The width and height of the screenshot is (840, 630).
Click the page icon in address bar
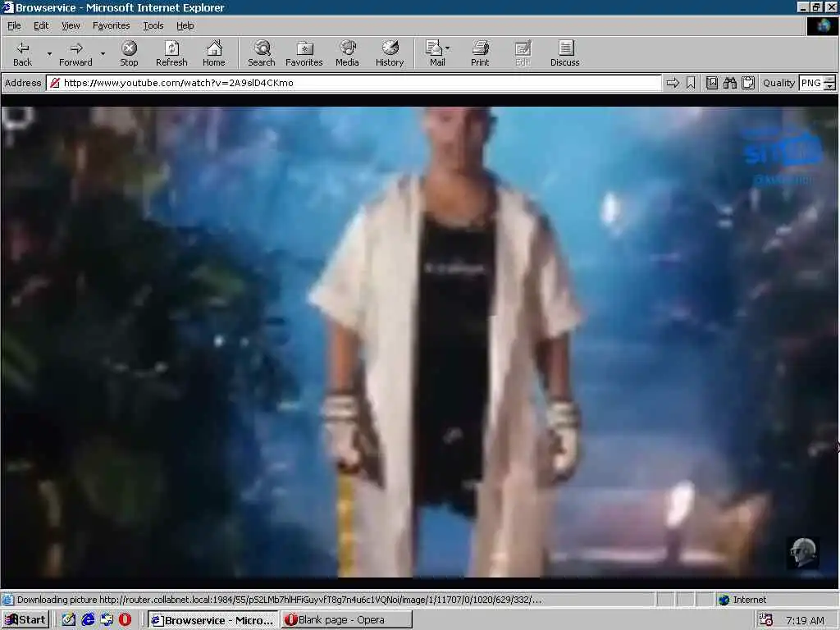(54, 83)
